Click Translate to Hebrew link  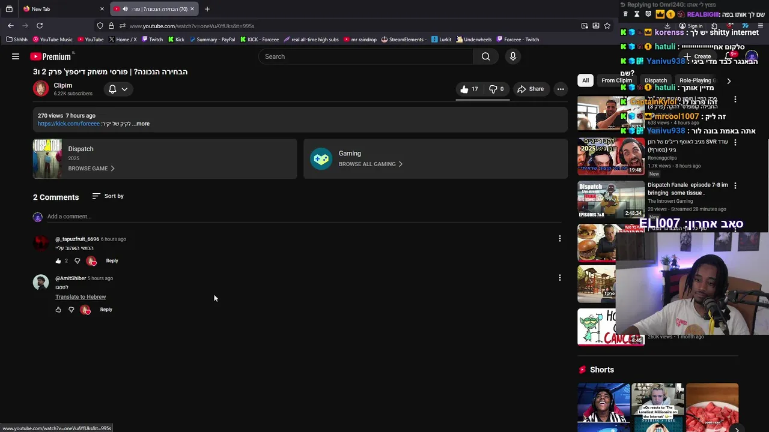(81, 297)
